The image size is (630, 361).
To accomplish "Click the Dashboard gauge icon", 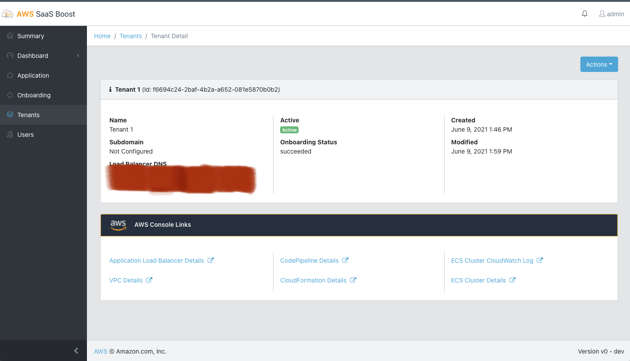I will click(x=10, y=56).
